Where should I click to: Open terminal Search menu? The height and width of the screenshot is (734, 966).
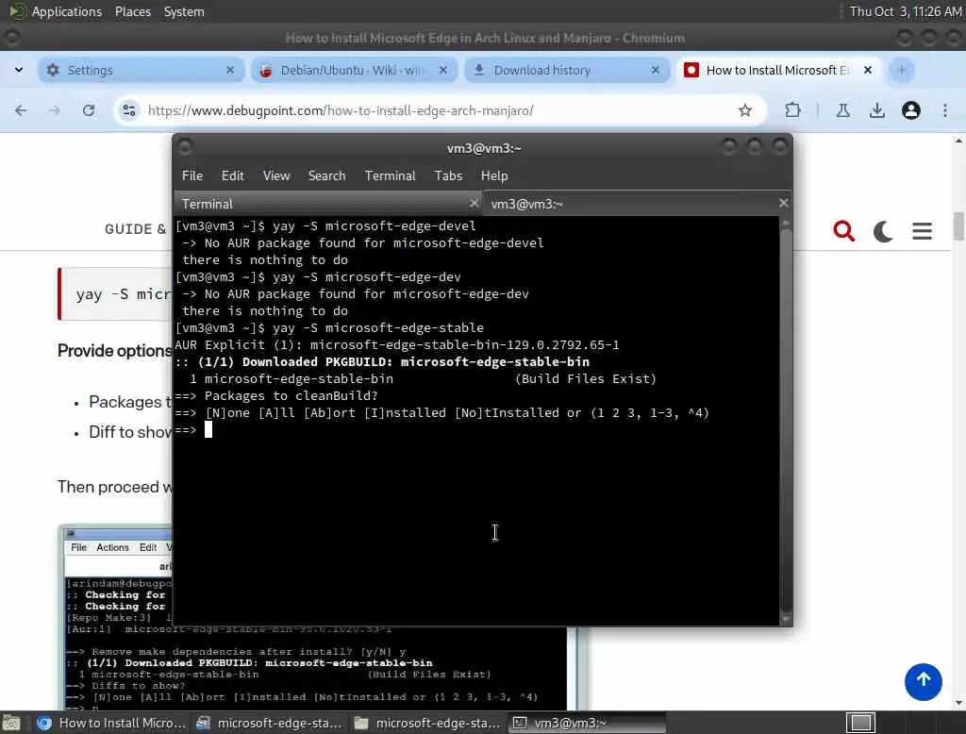click(326, 175)
